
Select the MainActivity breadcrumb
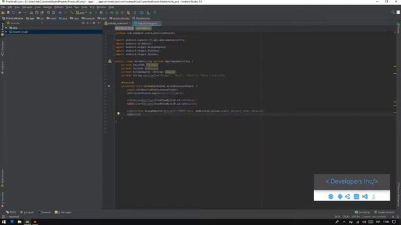click(x=141, y=18)
